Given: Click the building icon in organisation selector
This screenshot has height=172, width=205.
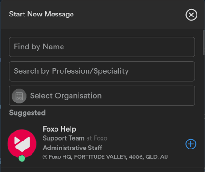Looking at the screenshot, I should point(19,96).
